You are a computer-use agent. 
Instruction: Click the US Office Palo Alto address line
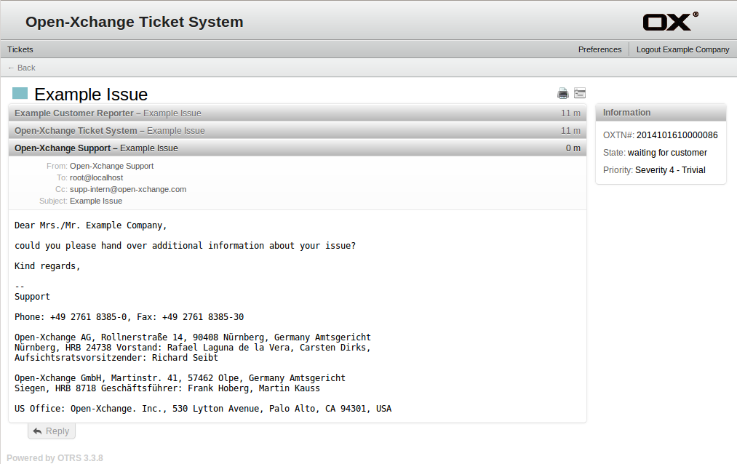[x=203, y=409]
